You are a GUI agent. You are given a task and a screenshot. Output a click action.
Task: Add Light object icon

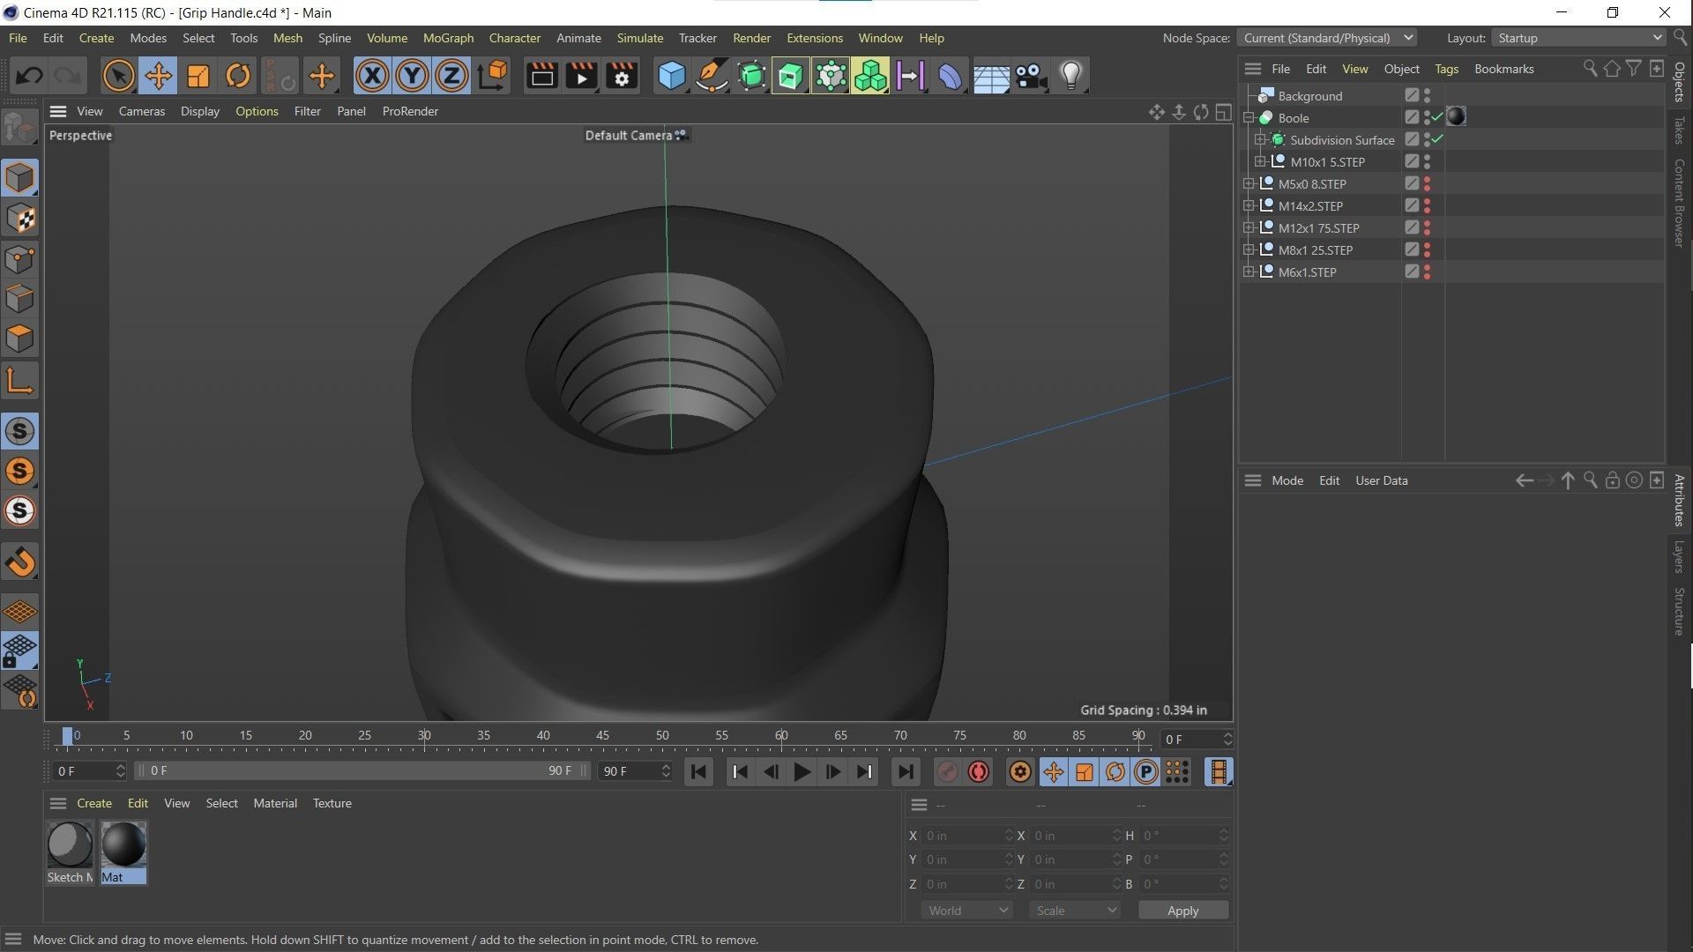(1070, 76)
